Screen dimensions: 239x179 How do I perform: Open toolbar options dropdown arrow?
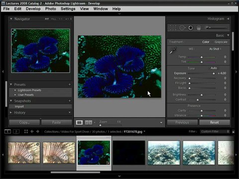161,123
